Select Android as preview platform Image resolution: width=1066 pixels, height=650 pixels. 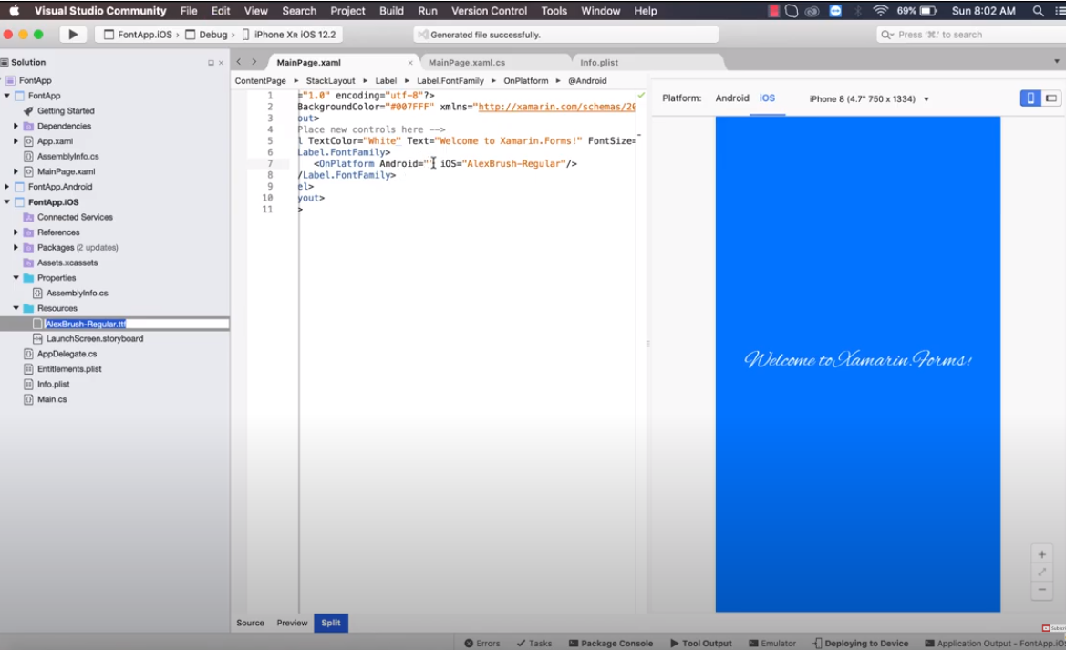[x=732, y=98]
